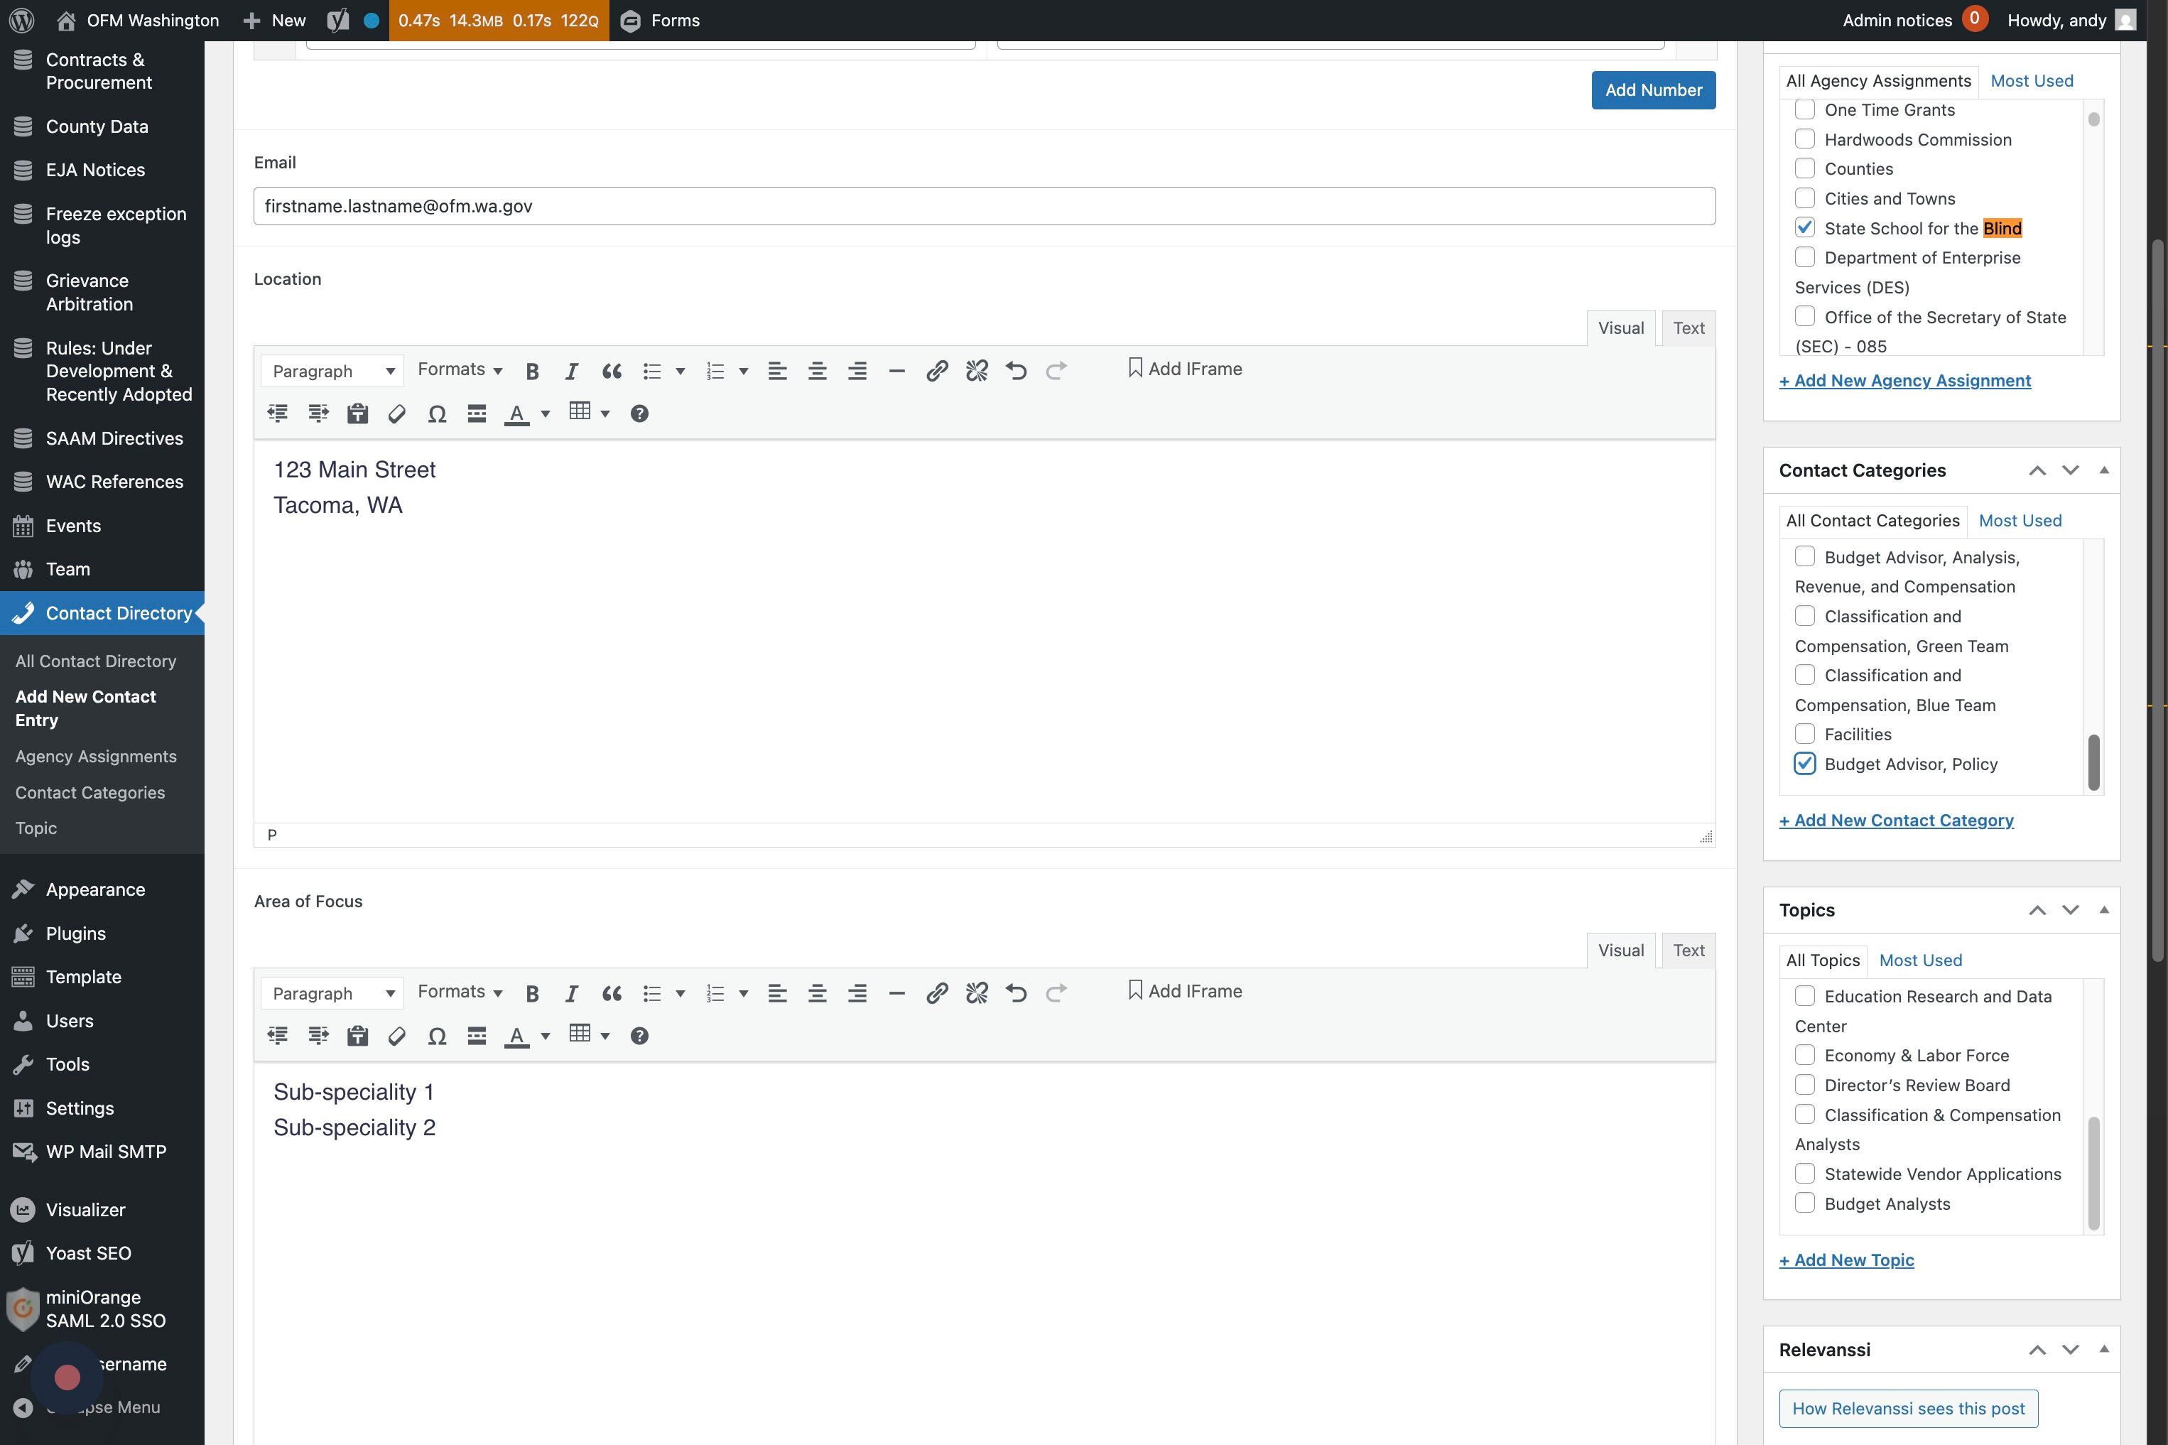The height and width of the screenshot is (1445, 2168).
Task: Switch Location editor to Text tab
Action: click(x=1688, y=328)
